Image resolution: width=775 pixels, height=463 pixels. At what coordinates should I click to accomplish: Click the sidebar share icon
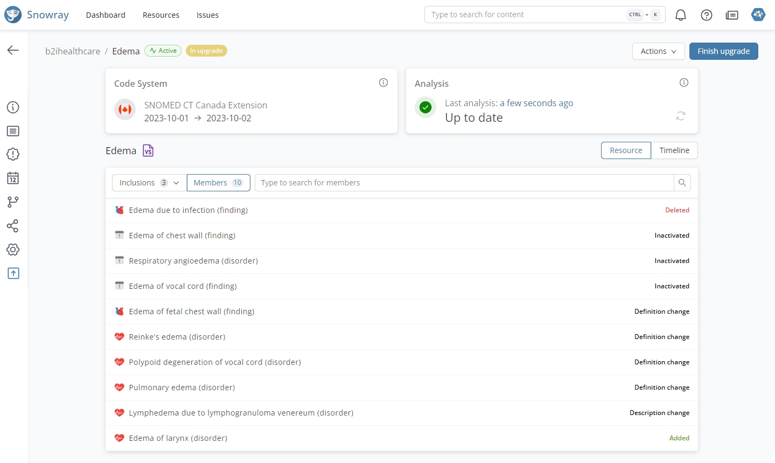[13, 226]
